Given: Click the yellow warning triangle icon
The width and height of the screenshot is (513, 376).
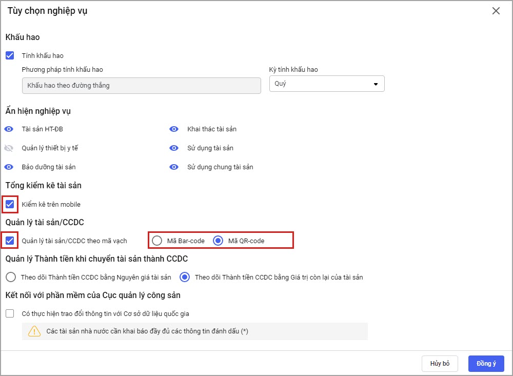Looking at the screenshot, I should [x=34, y=331].
